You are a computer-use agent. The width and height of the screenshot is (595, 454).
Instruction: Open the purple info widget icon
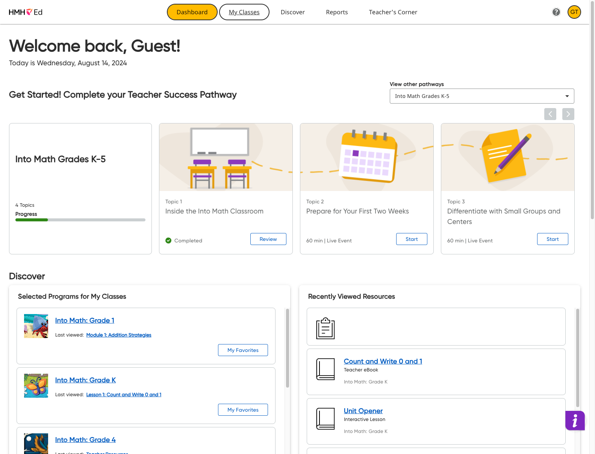tap(575, 420)
